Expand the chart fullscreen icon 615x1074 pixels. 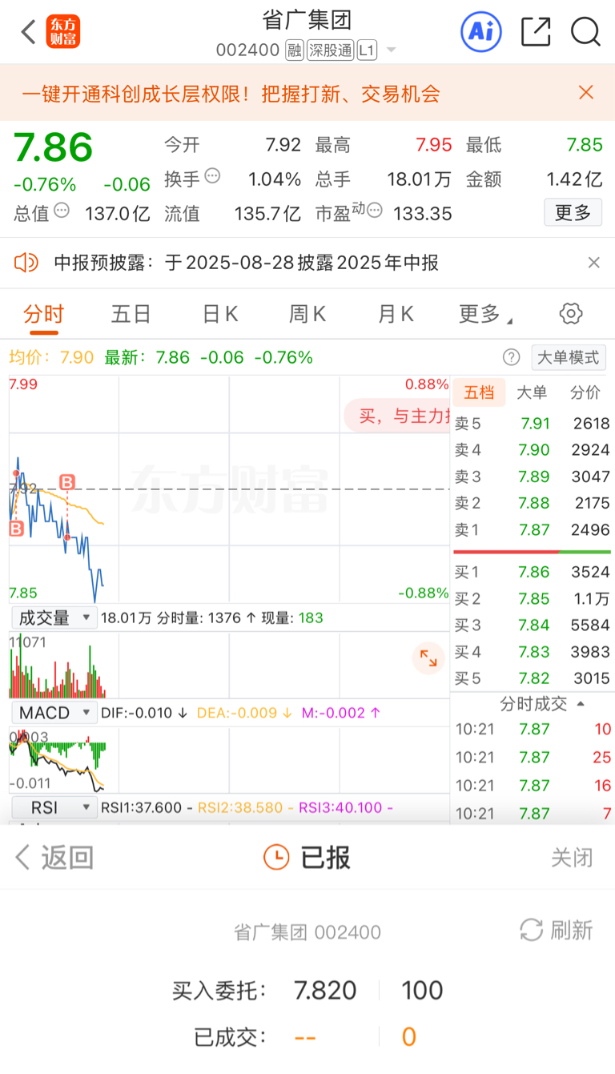[429, 658]
